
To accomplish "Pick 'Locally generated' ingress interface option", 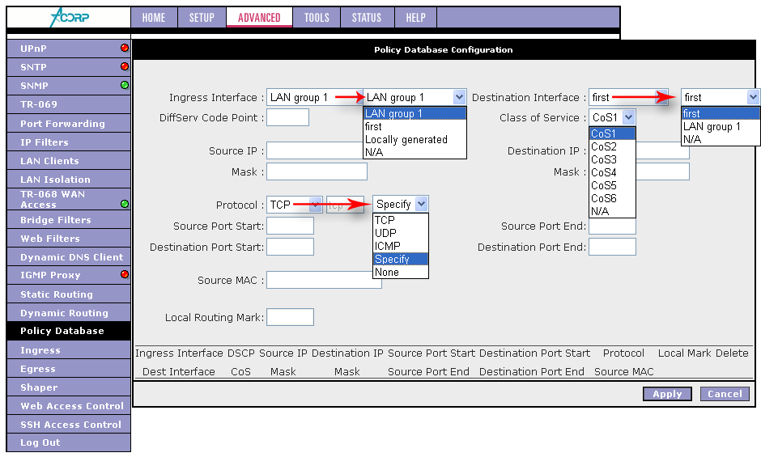I will pyautogui.click(x=406, y=139).
